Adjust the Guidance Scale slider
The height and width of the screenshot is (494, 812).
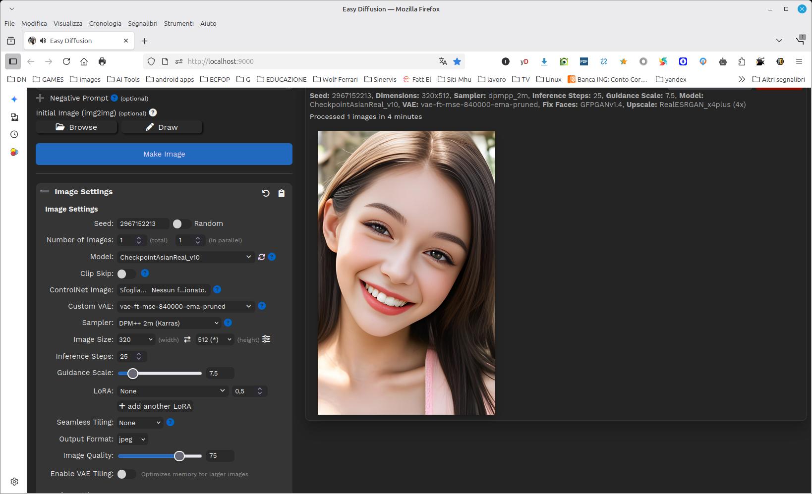click(x=160, y=373)
